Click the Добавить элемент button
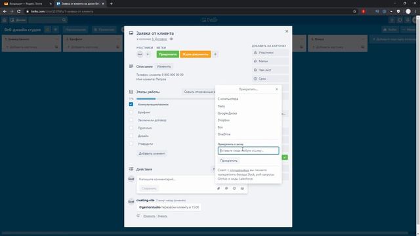Viewport: 420px width, 236px height. click(152, 153)
